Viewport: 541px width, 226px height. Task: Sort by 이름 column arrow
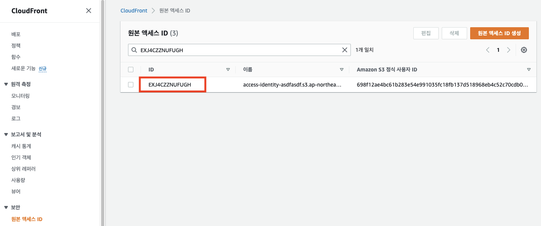coord(342,70)
